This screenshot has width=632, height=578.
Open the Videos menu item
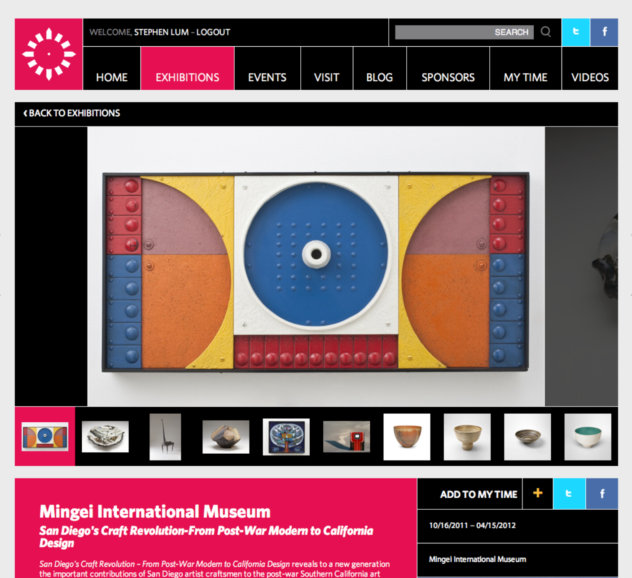(590, 69)
